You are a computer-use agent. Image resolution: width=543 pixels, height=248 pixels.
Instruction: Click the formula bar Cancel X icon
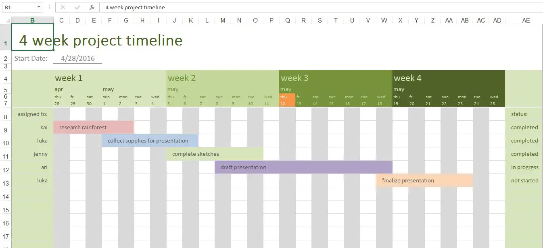click(x=63, y=7)
